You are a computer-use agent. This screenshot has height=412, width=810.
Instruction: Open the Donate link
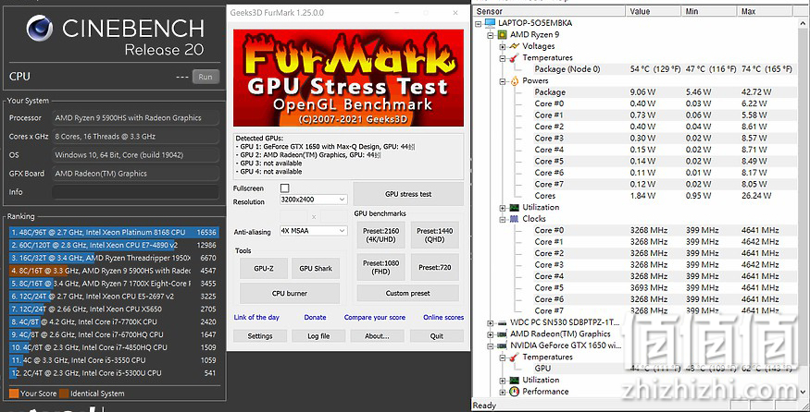315,317
